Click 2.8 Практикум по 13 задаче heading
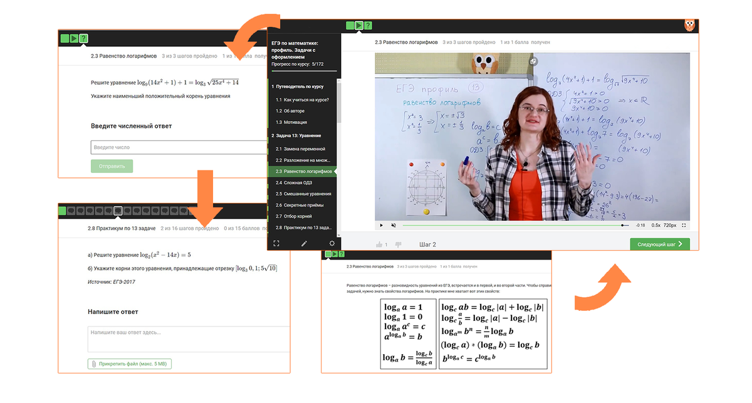This screenshot has width=752, height=403. [122, 229]
